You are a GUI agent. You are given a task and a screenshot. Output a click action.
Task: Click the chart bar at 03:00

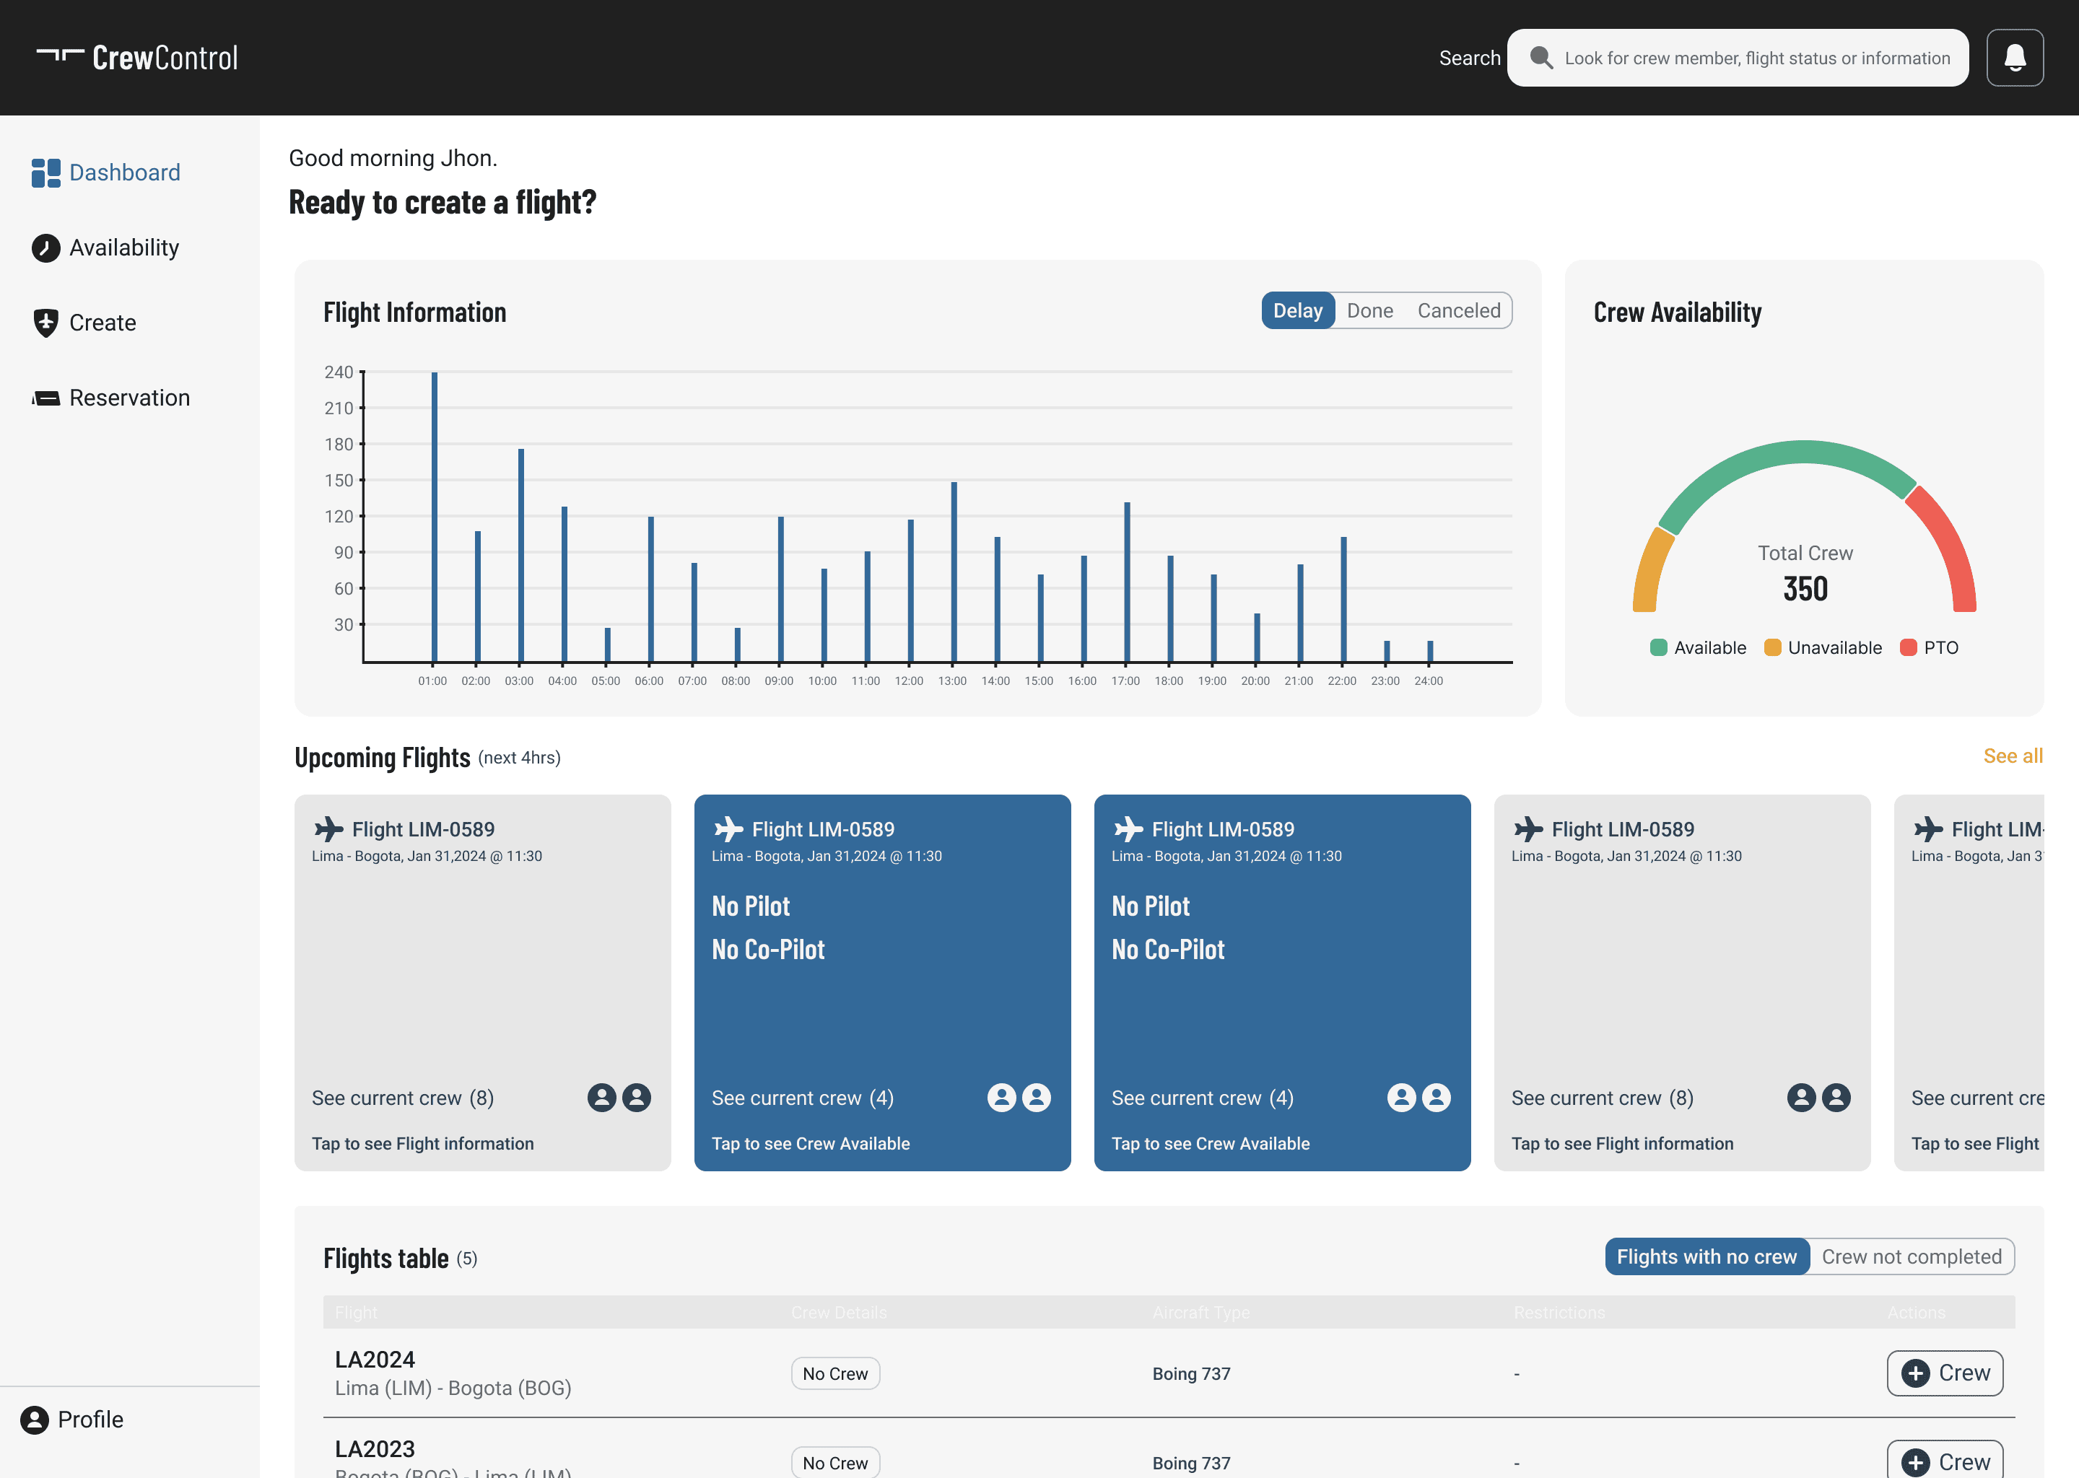pyautogui.click(x=520, y=555)
